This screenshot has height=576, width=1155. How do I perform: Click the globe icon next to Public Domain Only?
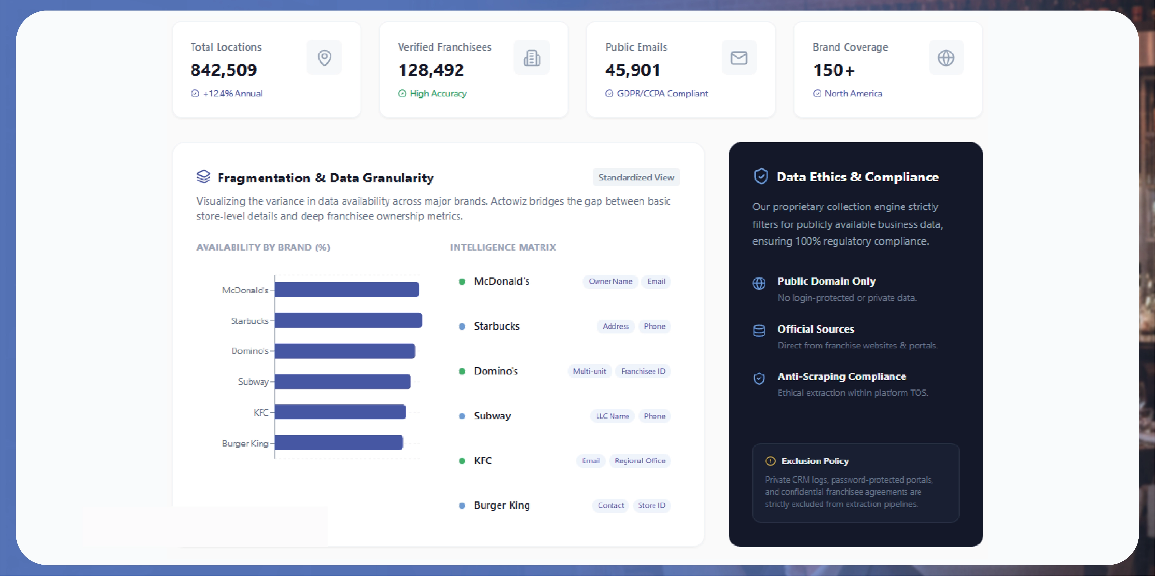tap(759, 283)
